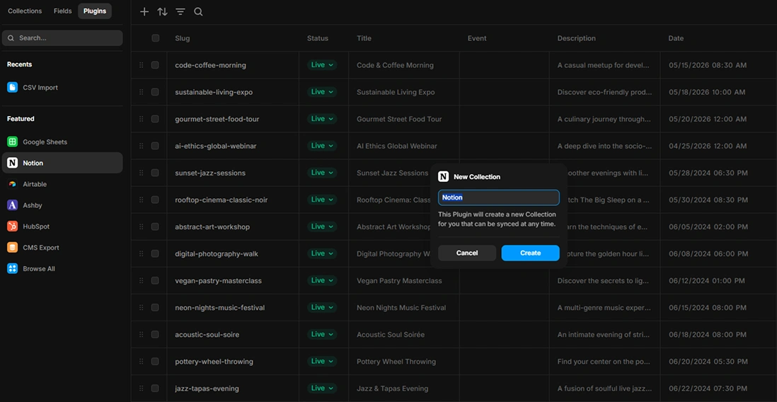777x402 pixels.
Task: Click drag handle of abstract-art-workshop row
Action: point(142,226)
